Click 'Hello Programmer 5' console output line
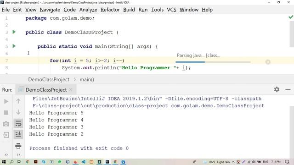The width and height of the screenshot is (294, 165). pyautogui.click(x=56, y=113)
